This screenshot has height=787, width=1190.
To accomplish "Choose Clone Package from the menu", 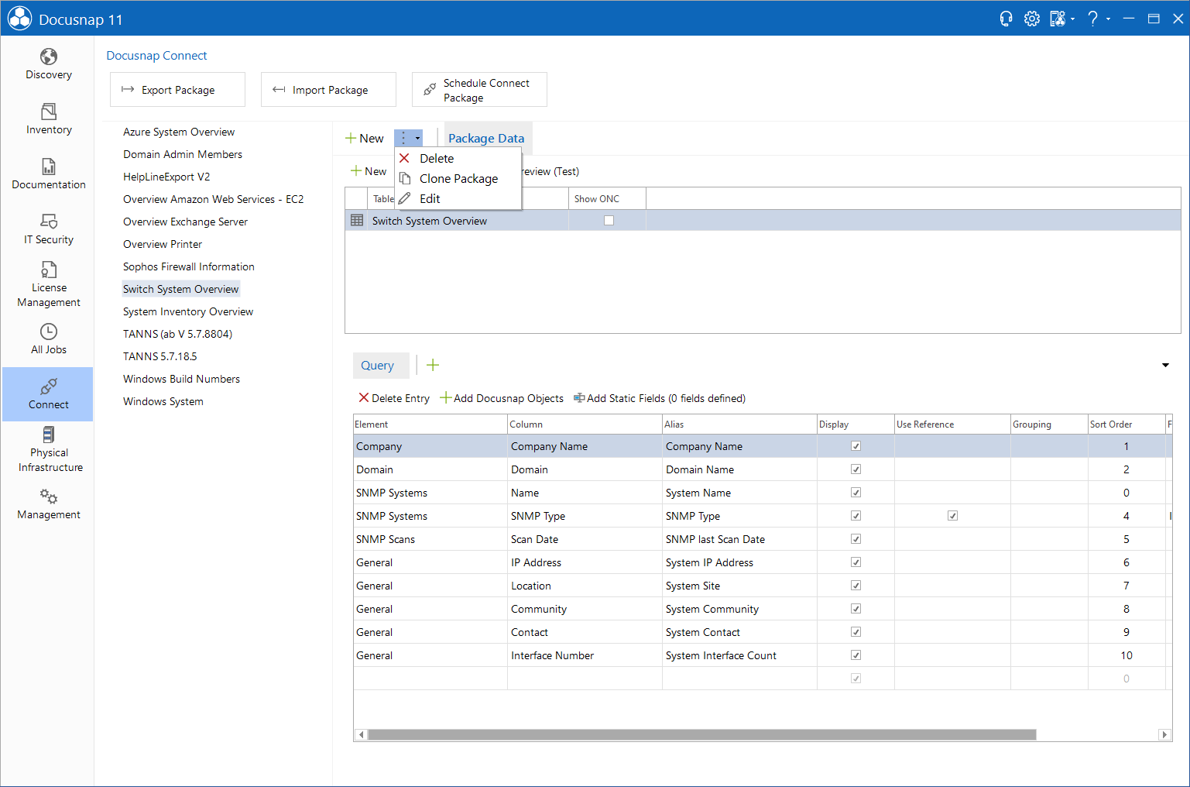I will click(458, 178).
